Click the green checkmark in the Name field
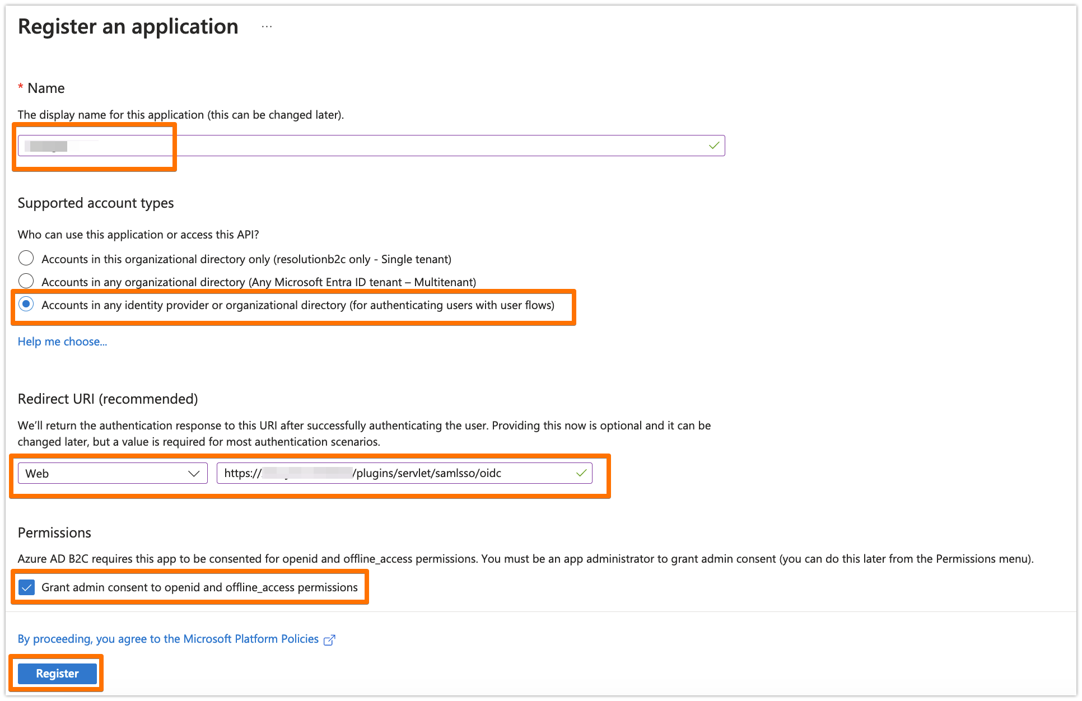 click(714, 146)
